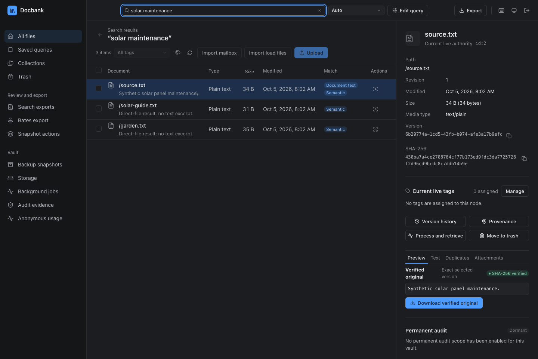The image size is (538, 359).
Task: Click the Edit query button
Action: coord(408,10)
